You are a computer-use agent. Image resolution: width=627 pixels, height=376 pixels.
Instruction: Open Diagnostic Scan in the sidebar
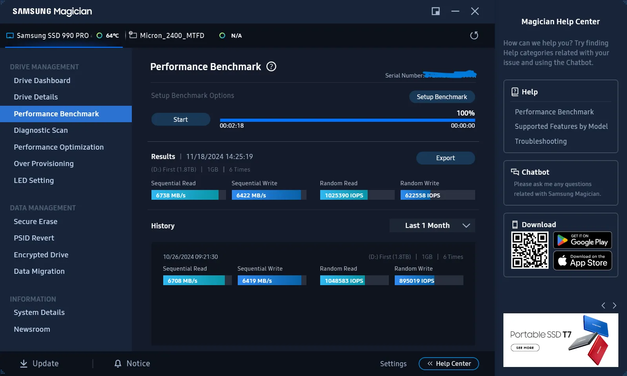click(41, 130)
